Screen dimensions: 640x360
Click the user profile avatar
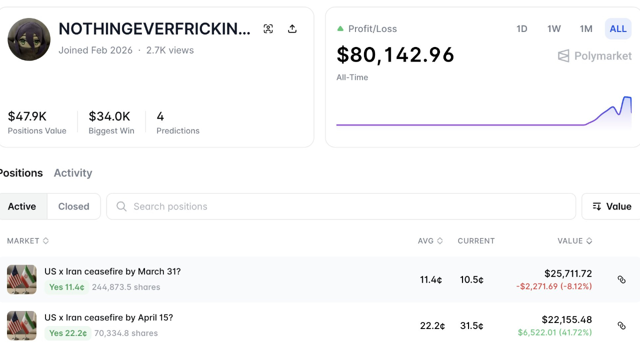point(29,39)
